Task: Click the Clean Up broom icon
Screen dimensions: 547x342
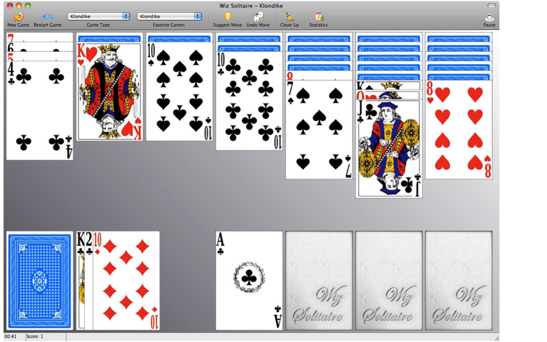Action: click(x=289, y=16)
